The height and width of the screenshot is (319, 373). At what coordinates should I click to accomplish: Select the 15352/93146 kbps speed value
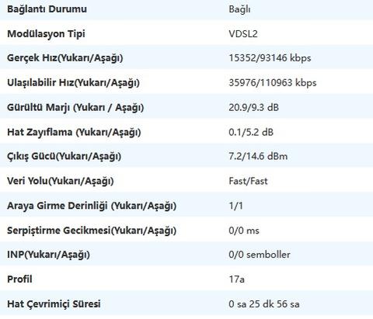(270, 58)
